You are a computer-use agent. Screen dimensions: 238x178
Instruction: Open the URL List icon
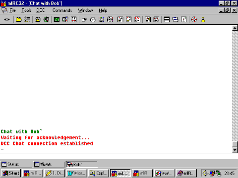coord(156,20)
